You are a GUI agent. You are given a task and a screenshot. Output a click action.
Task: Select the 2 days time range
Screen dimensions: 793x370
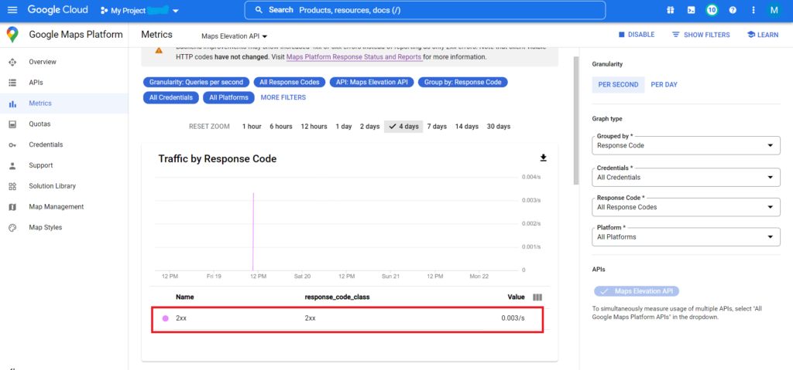[369, 127]
